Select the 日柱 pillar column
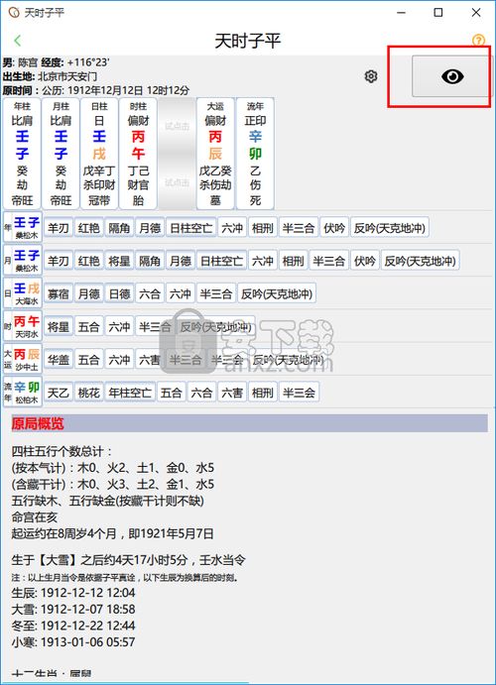This screenshot has height=685, width=496. coord(99,154)
